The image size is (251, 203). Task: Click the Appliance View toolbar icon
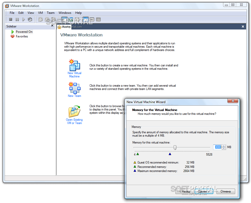[92, 19]
